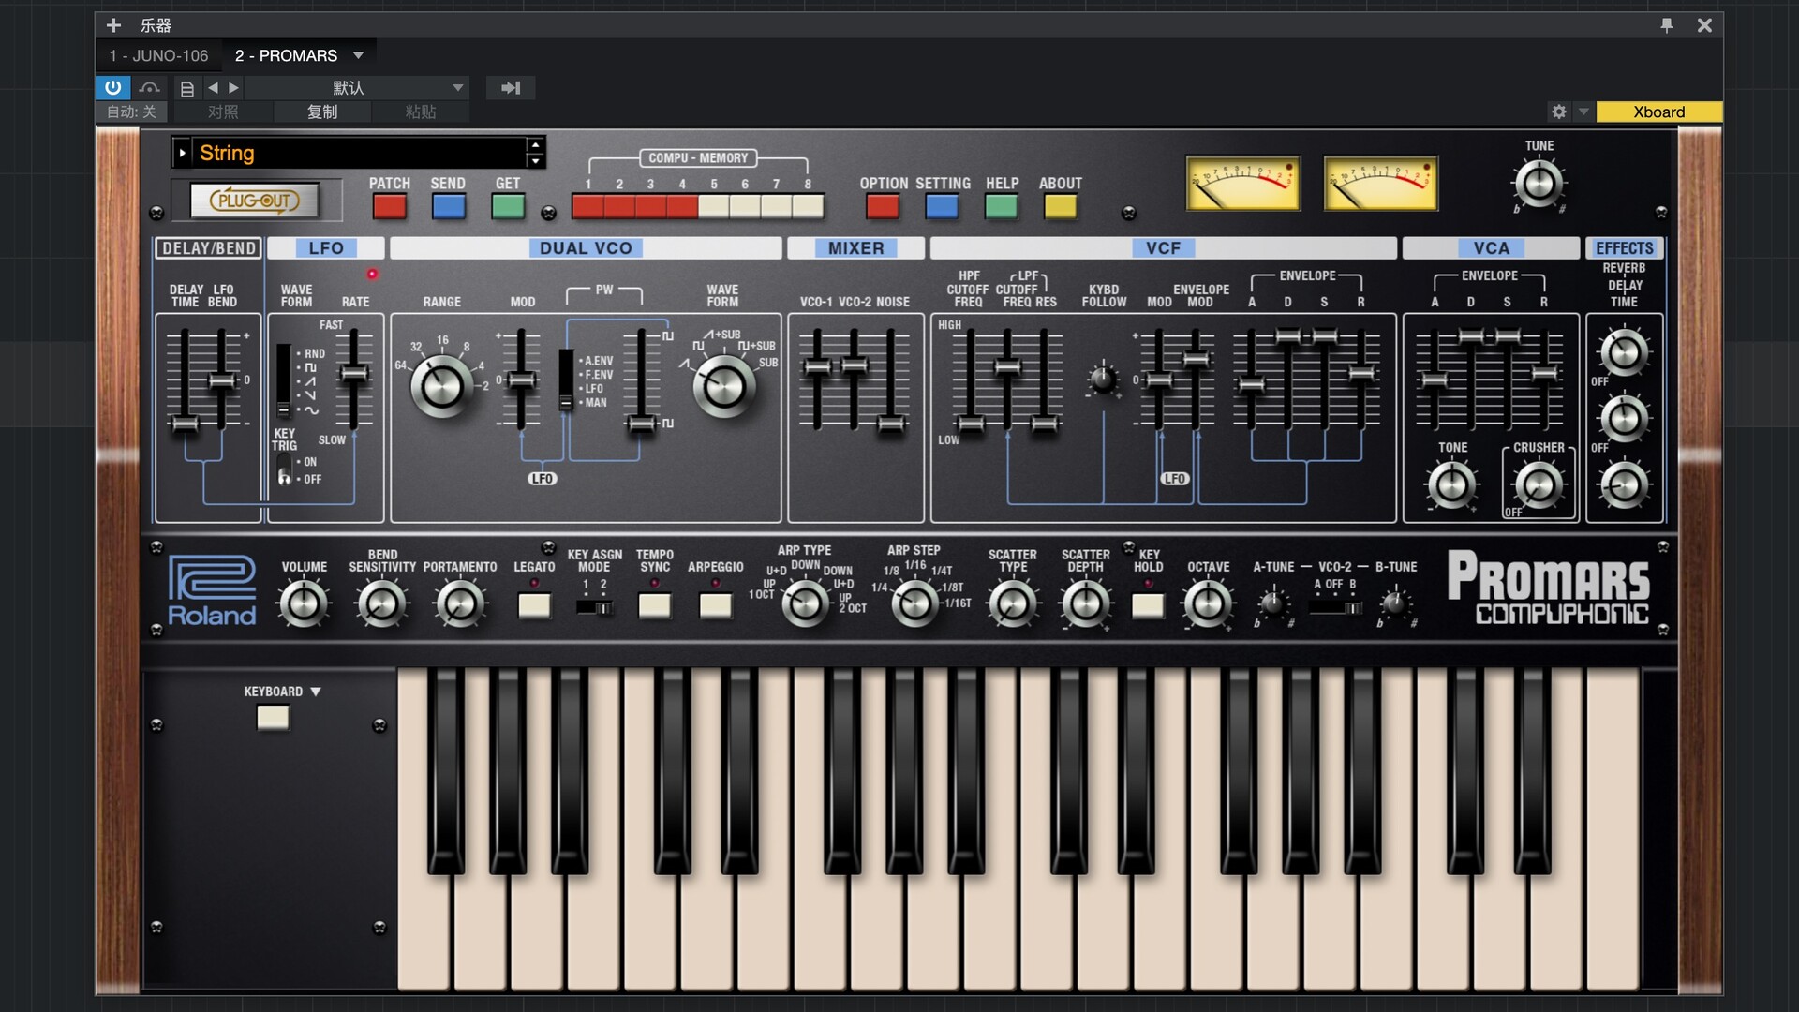Select the 2 - PROMARS tab

(x=286, y=55)
